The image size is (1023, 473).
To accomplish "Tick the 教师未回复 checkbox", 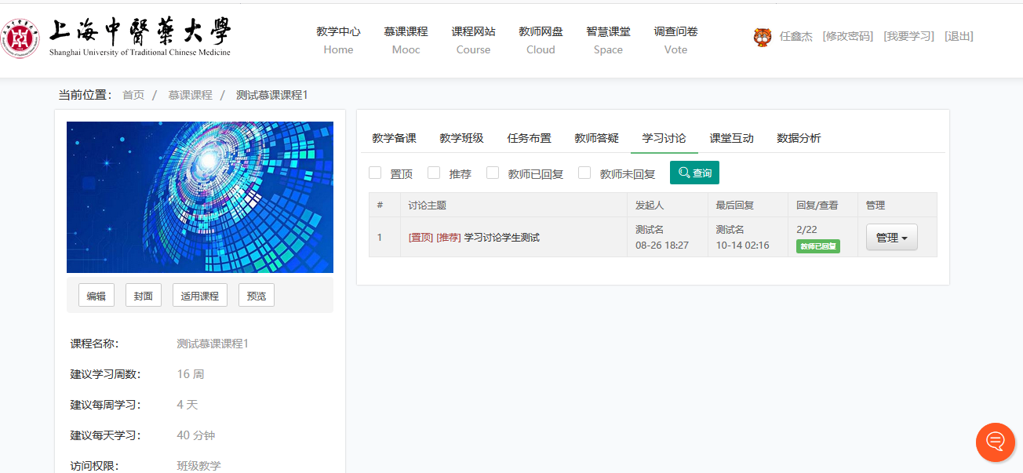I will [x=584, y=173].
